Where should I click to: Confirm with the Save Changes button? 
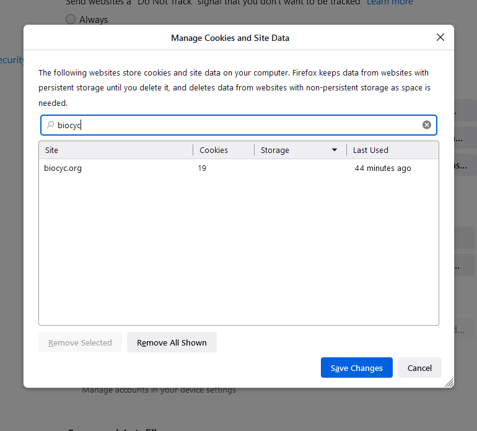click(x=356, y=368)
